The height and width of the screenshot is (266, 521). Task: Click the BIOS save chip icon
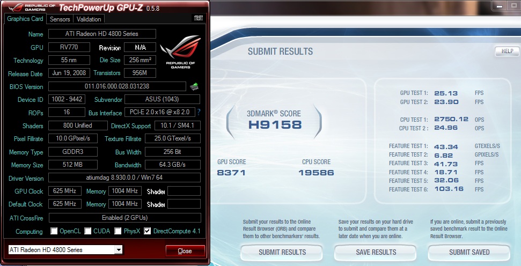(194, 87)
